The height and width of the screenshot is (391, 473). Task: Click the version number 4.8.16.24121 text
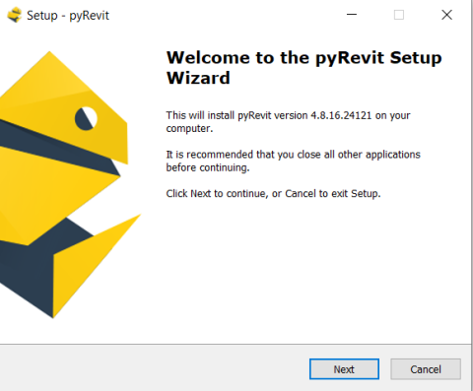pos(341,115)
